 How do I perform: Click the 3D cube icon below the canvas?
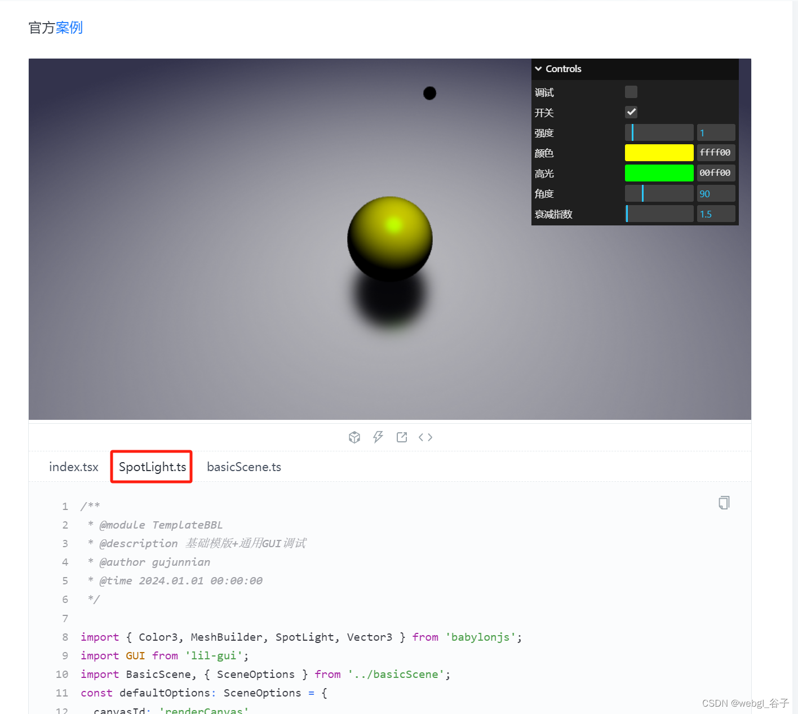(x=354, y=437)
